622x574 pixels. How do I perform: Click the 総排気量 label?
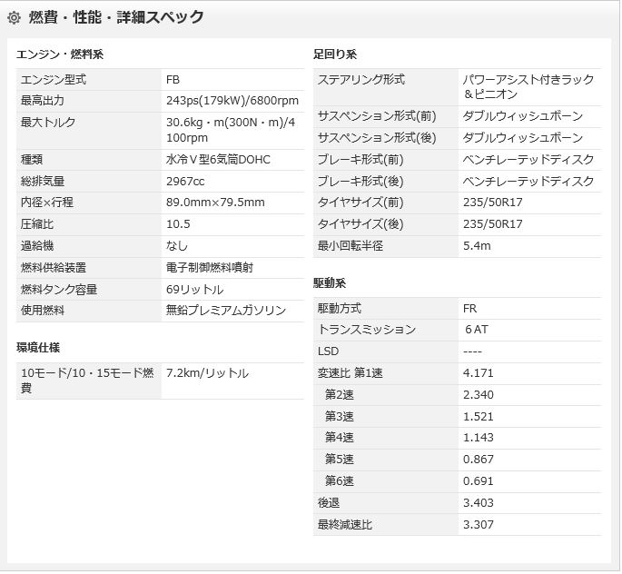click(x=43, y=182)
